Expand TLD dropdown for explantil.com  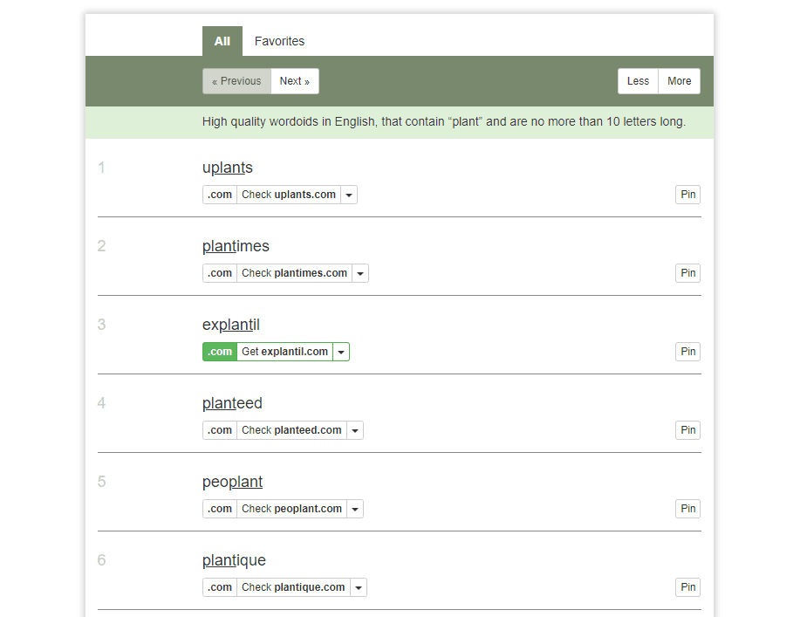pos(341,351)
